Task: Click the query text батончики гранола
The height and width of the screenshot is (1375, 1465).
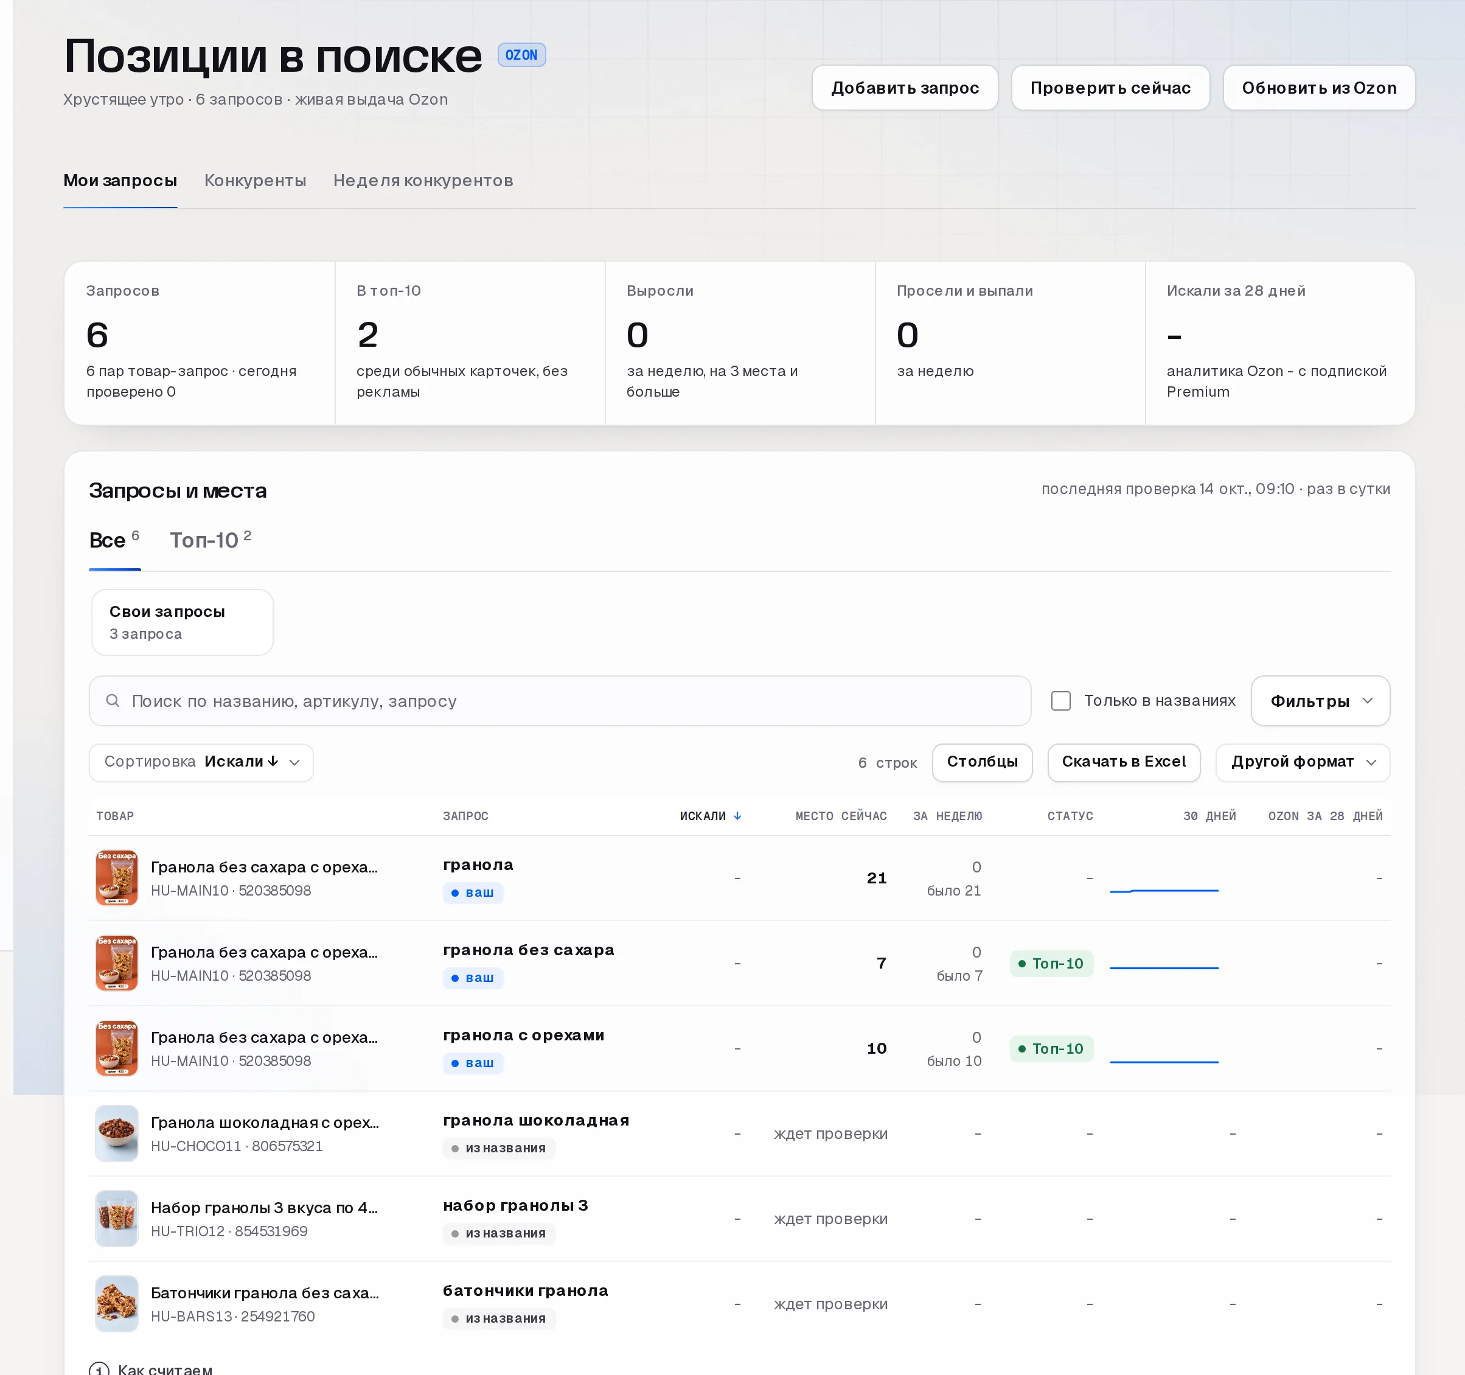Action: click(x=526, y=1290)
